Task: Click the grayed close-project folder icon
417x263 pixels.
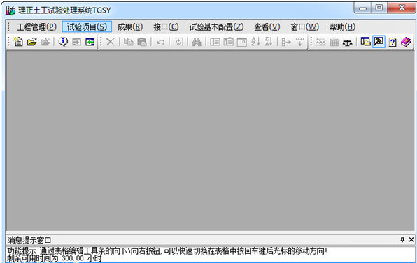Action: point(45,42)
